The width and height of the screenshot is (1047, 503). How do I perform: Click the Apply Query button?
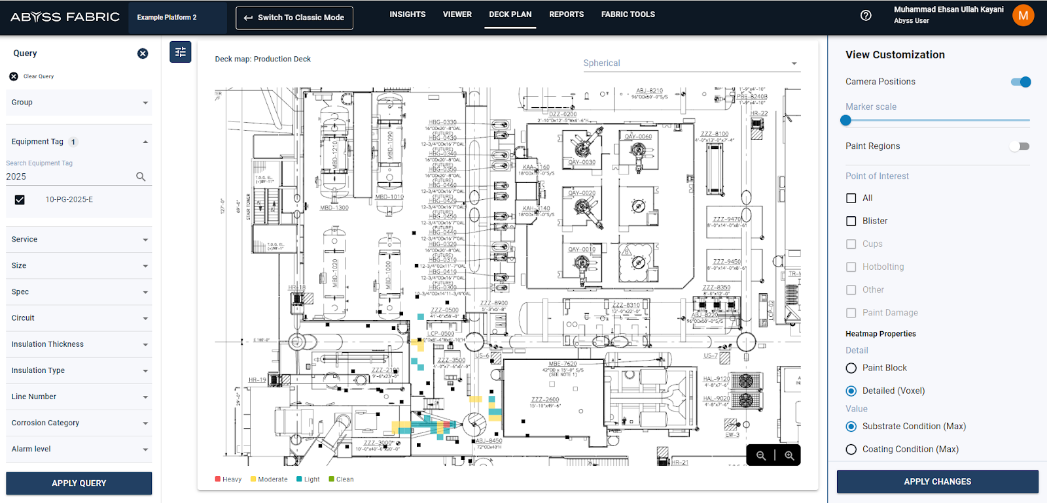[79, 483]
